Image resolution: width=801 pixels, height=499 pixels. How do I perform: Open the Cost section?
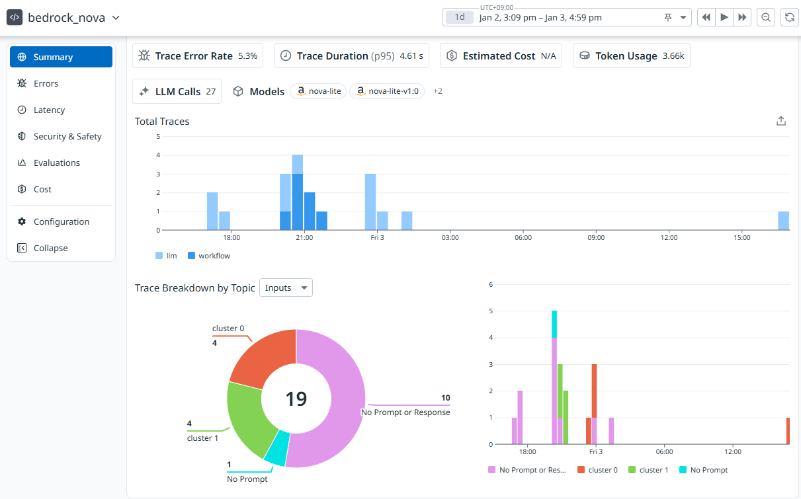61,189
